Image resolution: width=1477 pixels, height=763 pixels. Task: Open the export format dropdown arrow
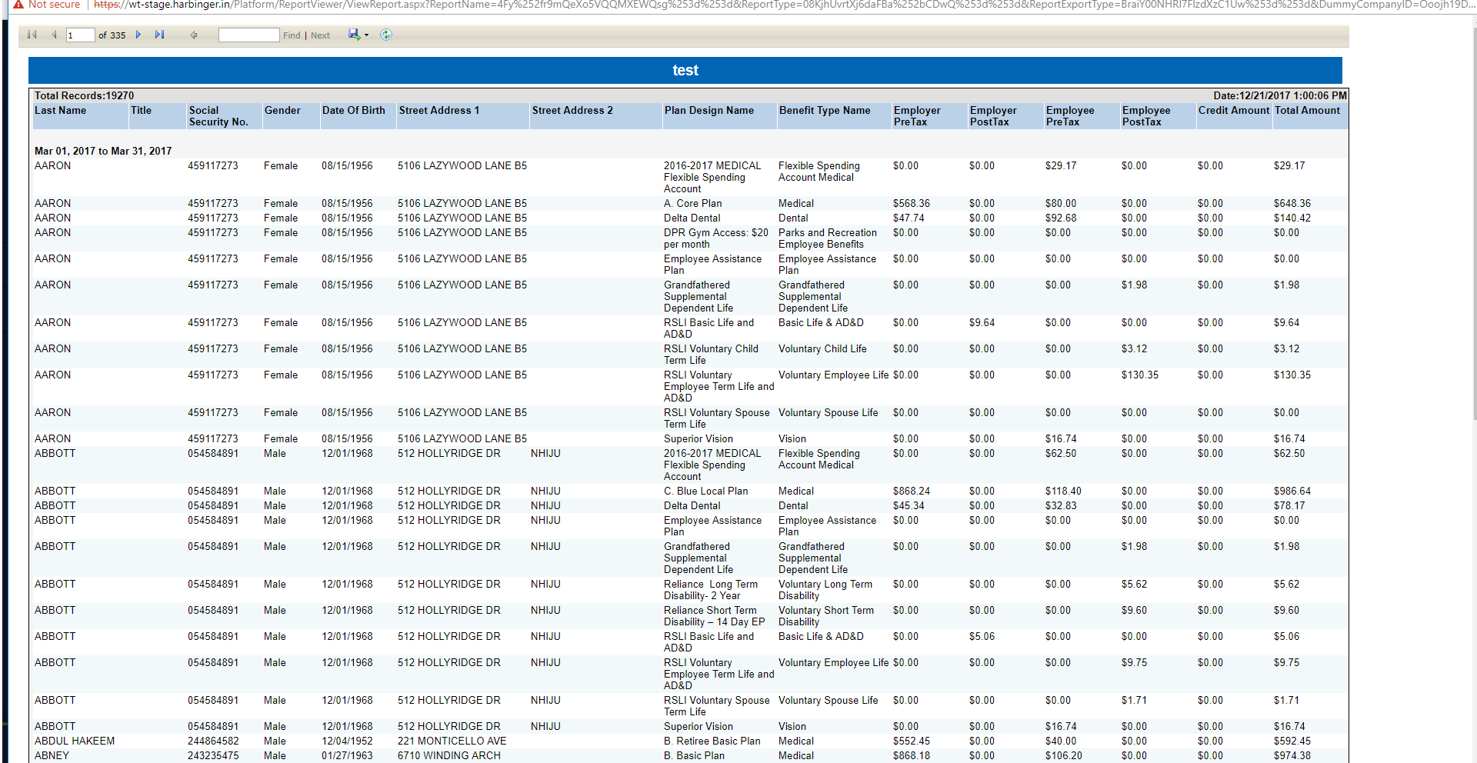[x=366, y=35]
